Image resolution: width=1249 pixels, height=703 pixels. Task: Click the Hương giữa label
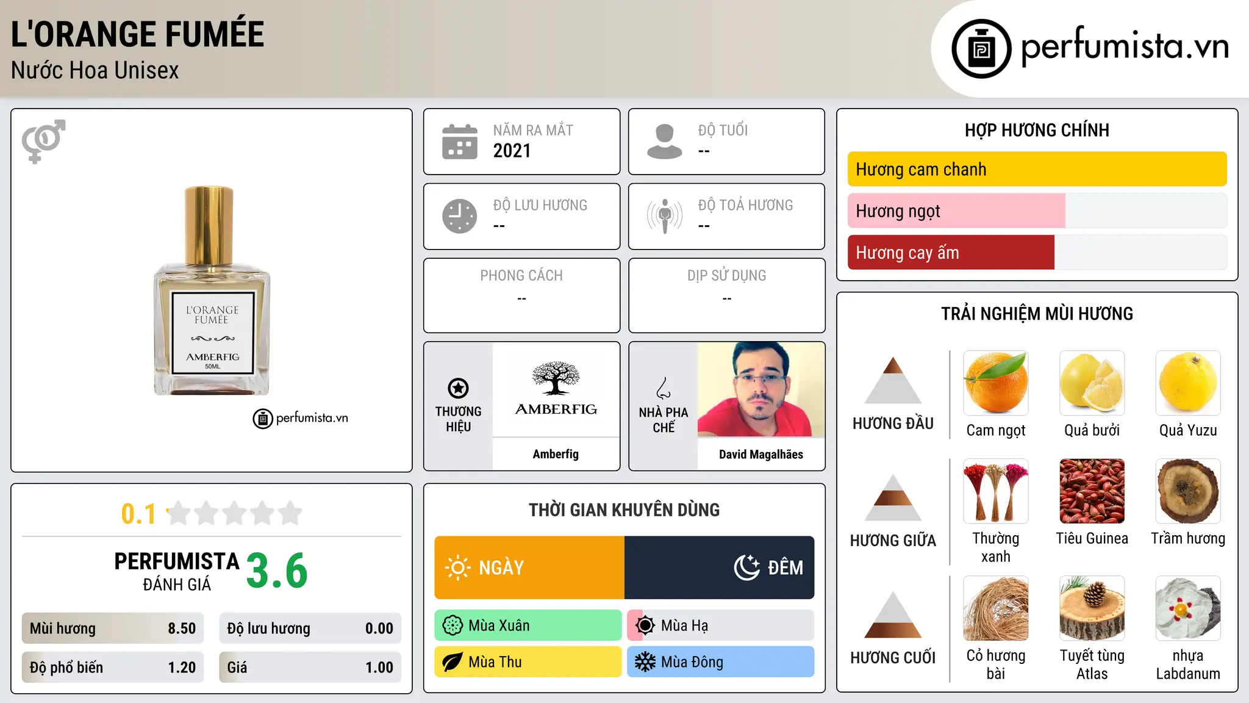893,541
